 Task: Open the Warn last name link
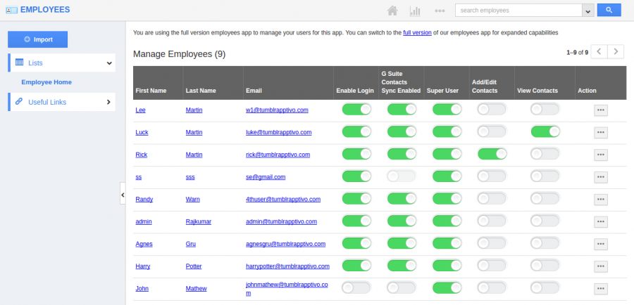192,200
